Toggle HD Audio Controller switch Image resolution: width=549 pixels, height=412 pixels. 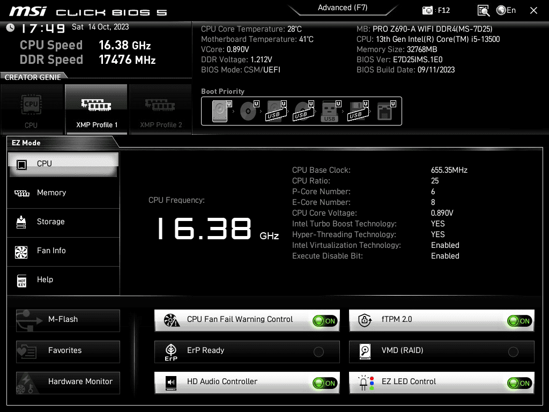tap(324, 383)
